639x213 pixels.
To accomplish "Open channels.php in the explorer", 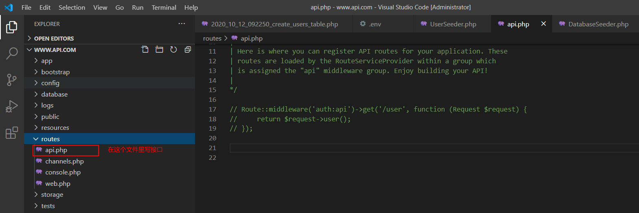I will (x=109, y=161).
